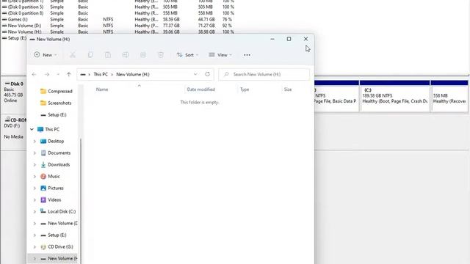Expand the Music tree node
This screenshot has width=470, height=264.
[35, 176]
